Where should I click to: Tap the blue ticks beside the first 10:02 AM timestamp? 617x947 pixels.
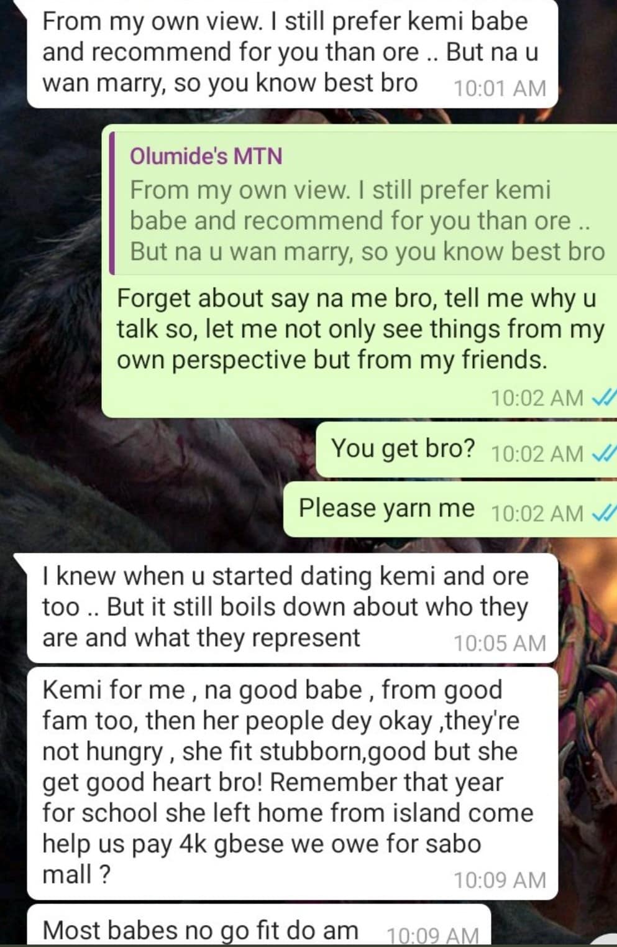point(604,398)
